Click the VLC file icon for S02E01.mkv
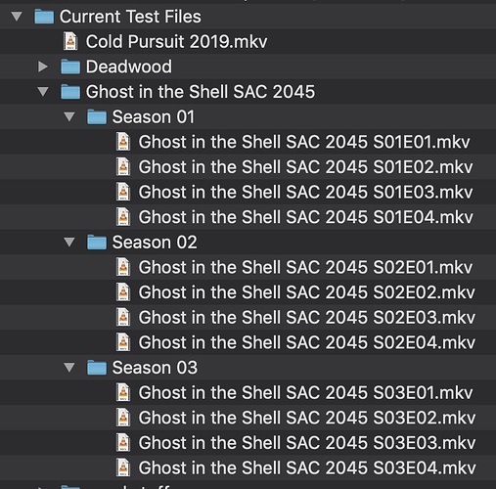 pyautogui.click(x=123, y=267)
